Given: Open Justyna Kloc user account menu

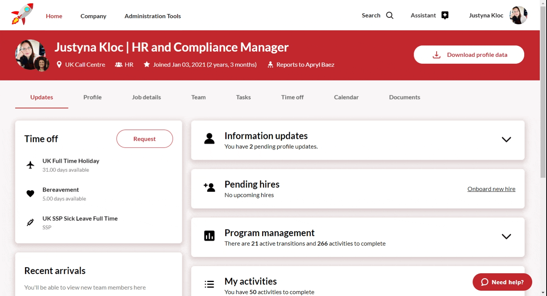Looking at the screenshot, I should tap(498, 16).
